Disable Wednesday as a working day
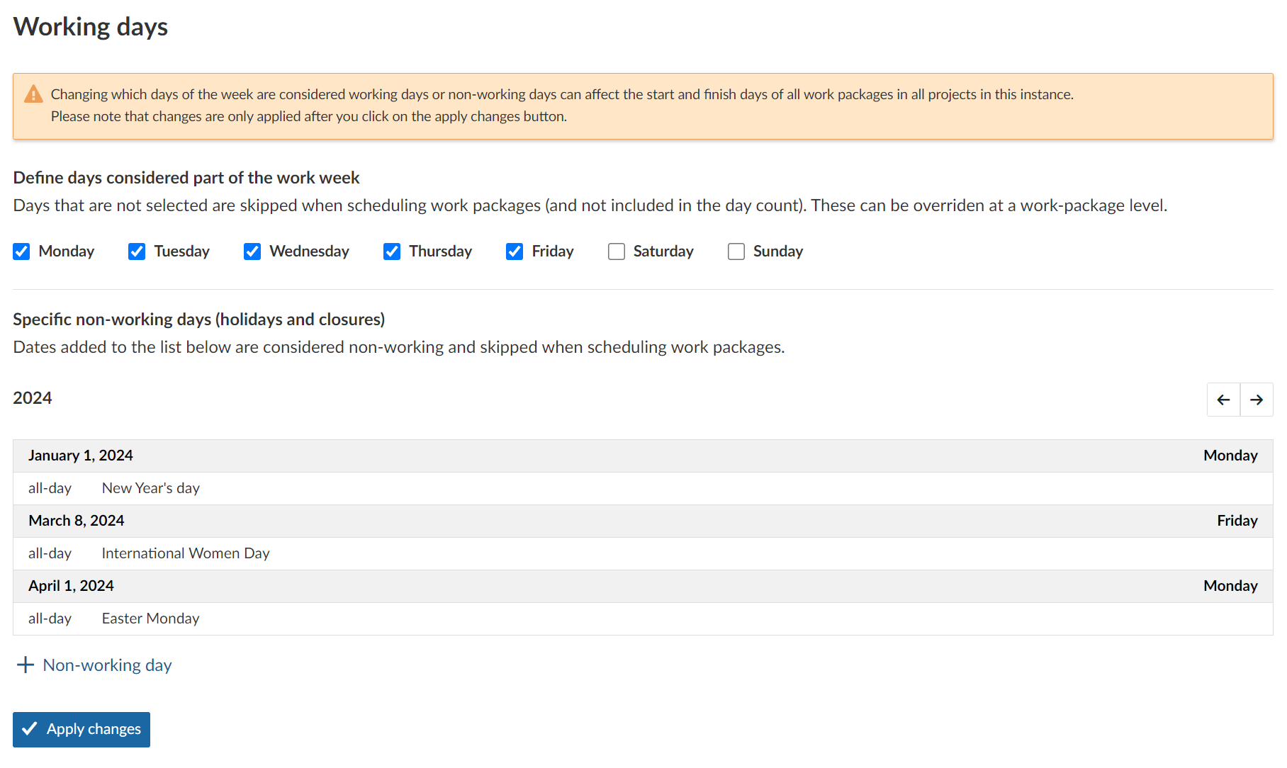The image size is (1287, 768). [x=252, y=252]
